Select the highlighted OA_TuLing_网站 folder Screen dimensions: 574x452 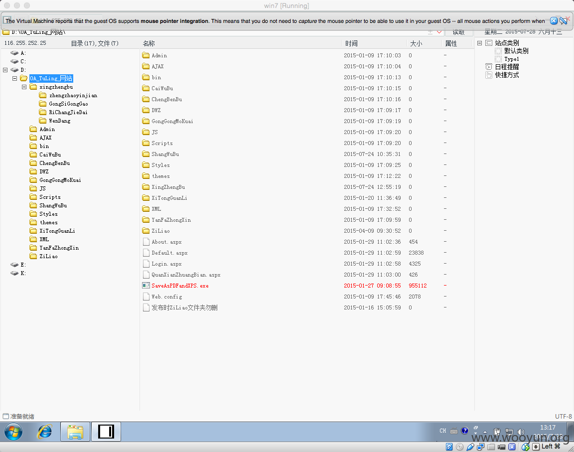(51, 78)
